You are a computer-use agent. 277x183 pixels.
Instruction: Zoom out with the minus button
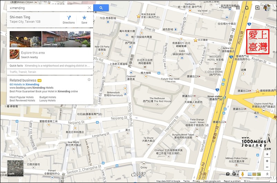(x=267, y=167)
